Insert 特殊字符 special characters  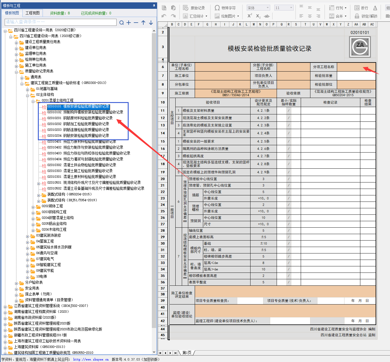coord(225,8)
